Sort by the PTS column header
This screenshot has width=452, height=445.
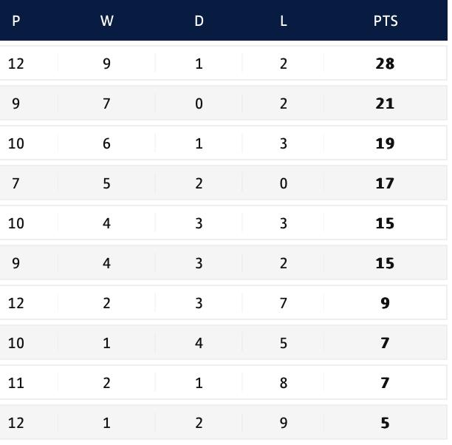pyautogui.click(x=385, y=21)
